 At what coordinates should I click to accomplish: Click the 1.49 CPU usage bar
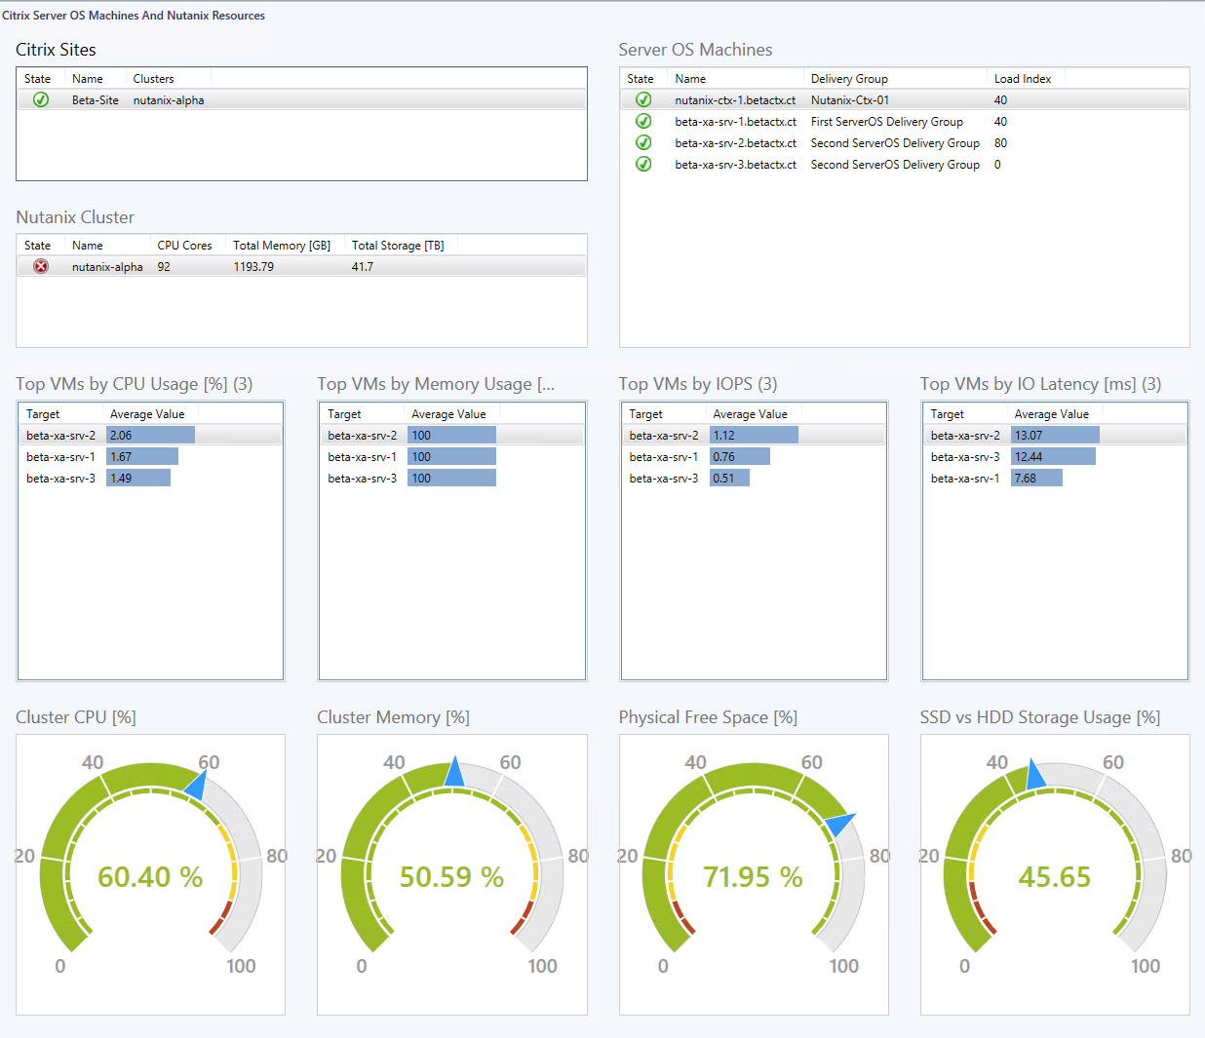click(x=138, y=478)
